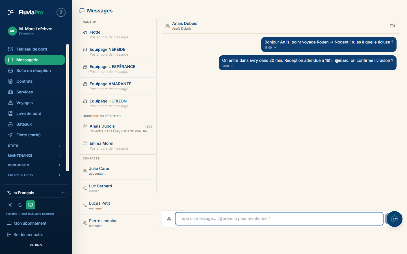Focus the message input field
This screenshot has height=254, width=407.
point(279,219)
